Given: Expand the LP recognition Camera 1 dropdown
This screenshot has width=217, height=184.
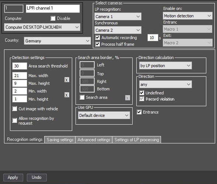Looking at the screenshot, I should tap(118, 17).
